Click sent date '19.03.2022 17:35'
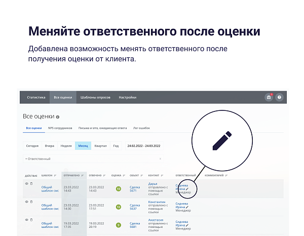This screenshot has height=236, width=304. tap(71, 225)
